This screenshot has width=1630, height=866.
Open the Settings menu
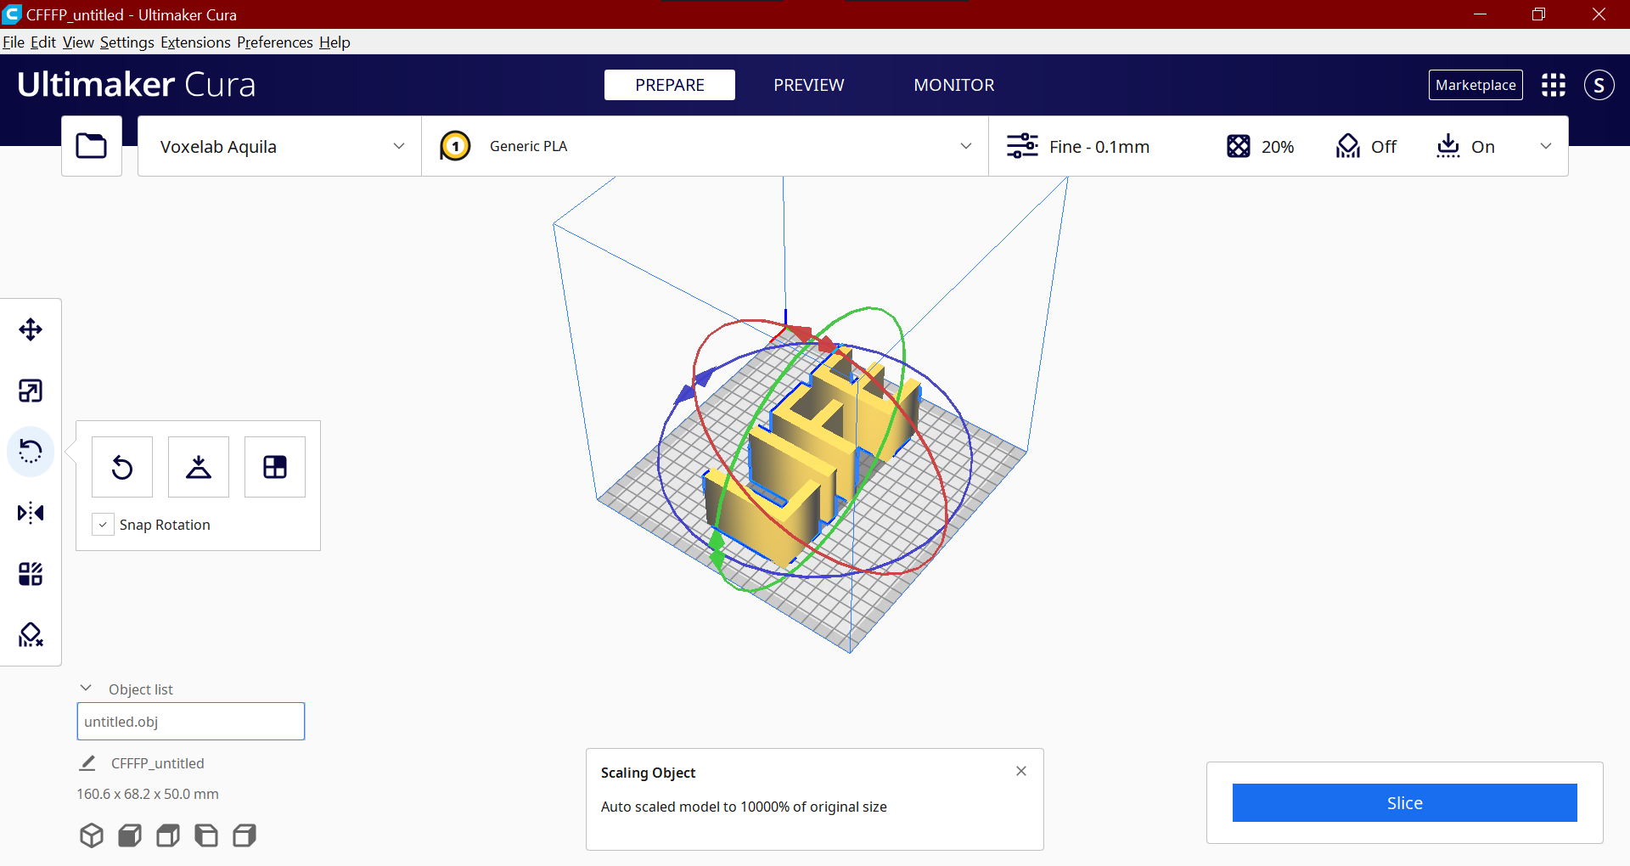(x=127, y=42)
